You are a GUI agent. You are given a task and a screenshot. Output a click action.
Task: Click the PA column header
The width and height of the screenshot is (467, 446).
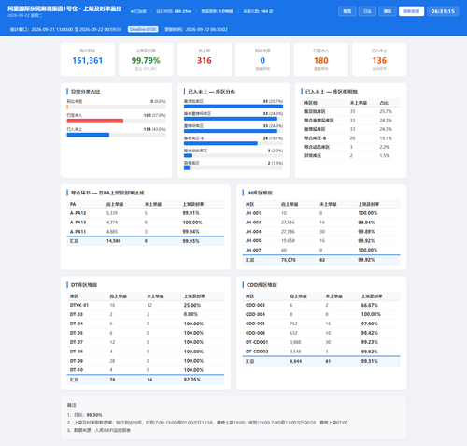point(73,204)
